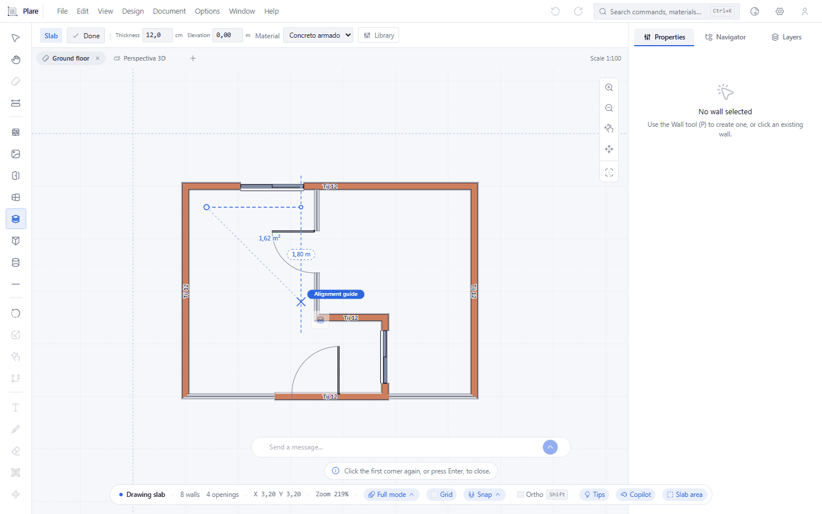Open the Design menu

(x=133, y=11)
